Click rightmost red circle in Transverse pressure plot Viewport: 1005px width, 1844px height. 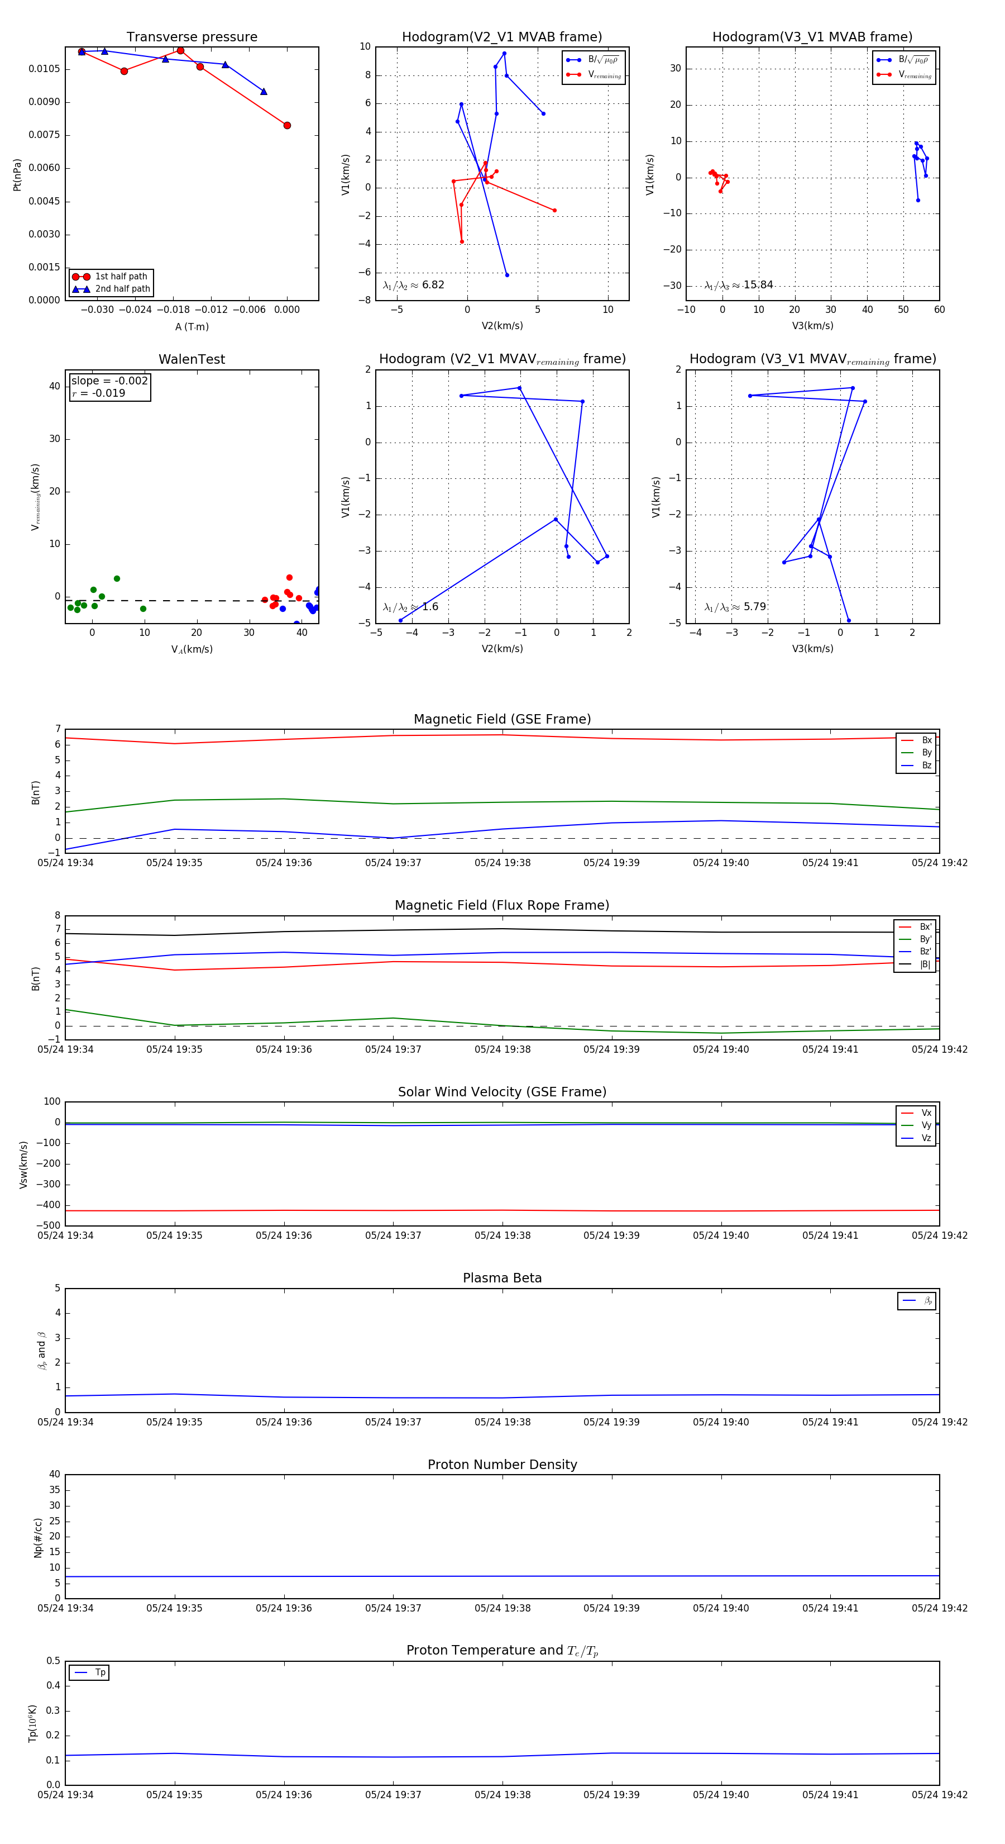click(x=287, y=125)
